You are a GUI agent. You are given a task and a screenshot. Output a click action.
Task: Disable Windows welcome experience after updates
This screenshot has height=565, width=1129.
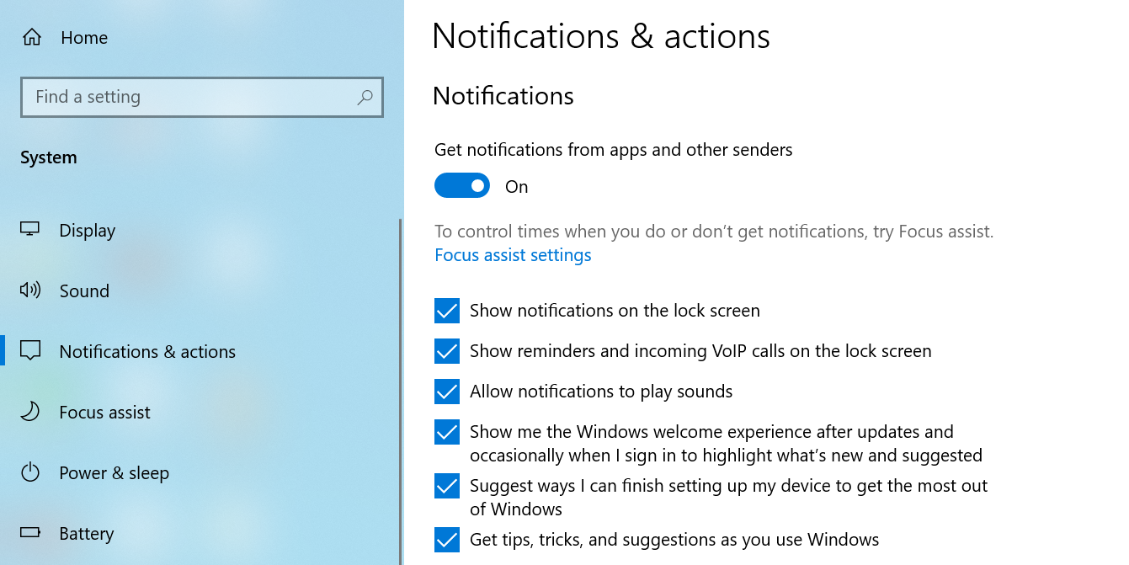pyautogui.click(x=446, y=432)
